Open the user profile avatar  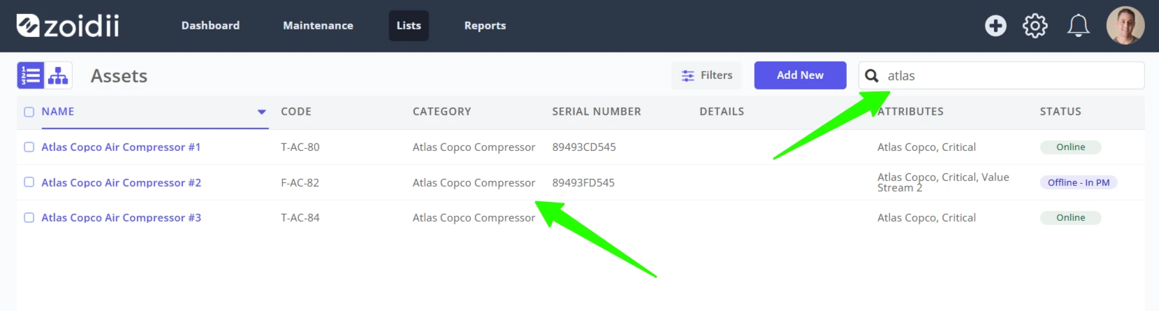[1125, 25]
